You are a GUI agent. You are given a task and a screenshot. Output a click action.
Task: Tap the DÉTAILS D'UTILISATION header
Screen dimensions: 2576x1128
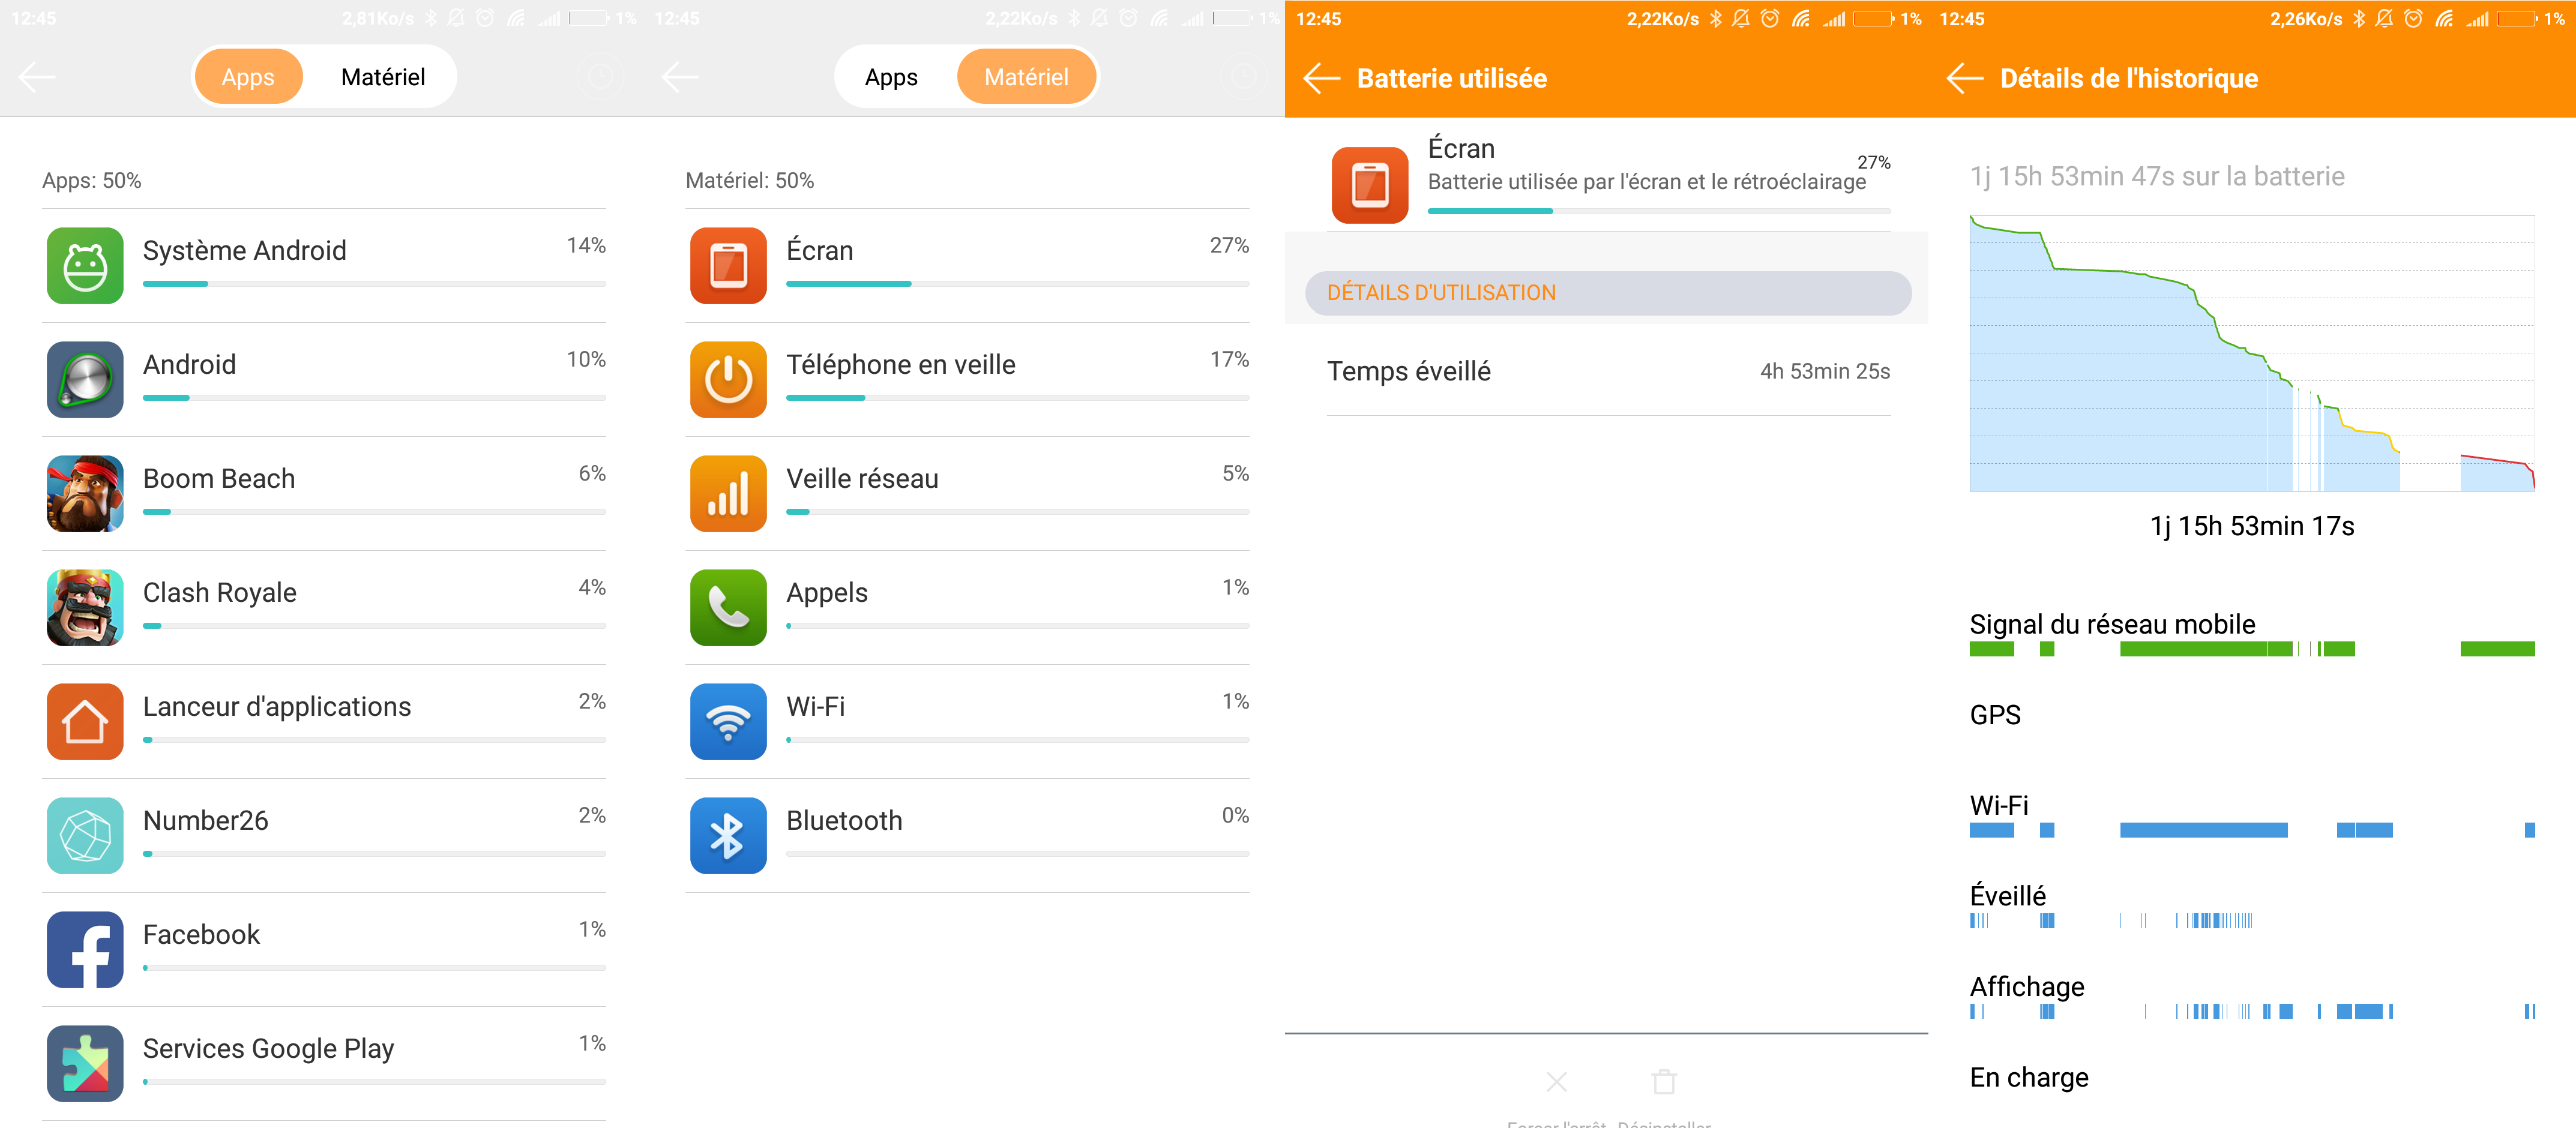[1608, 293]
